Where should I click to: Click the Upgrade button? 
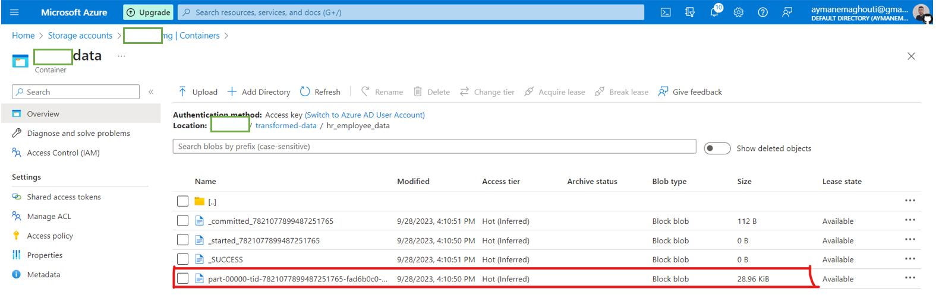[x=148, y=12]
